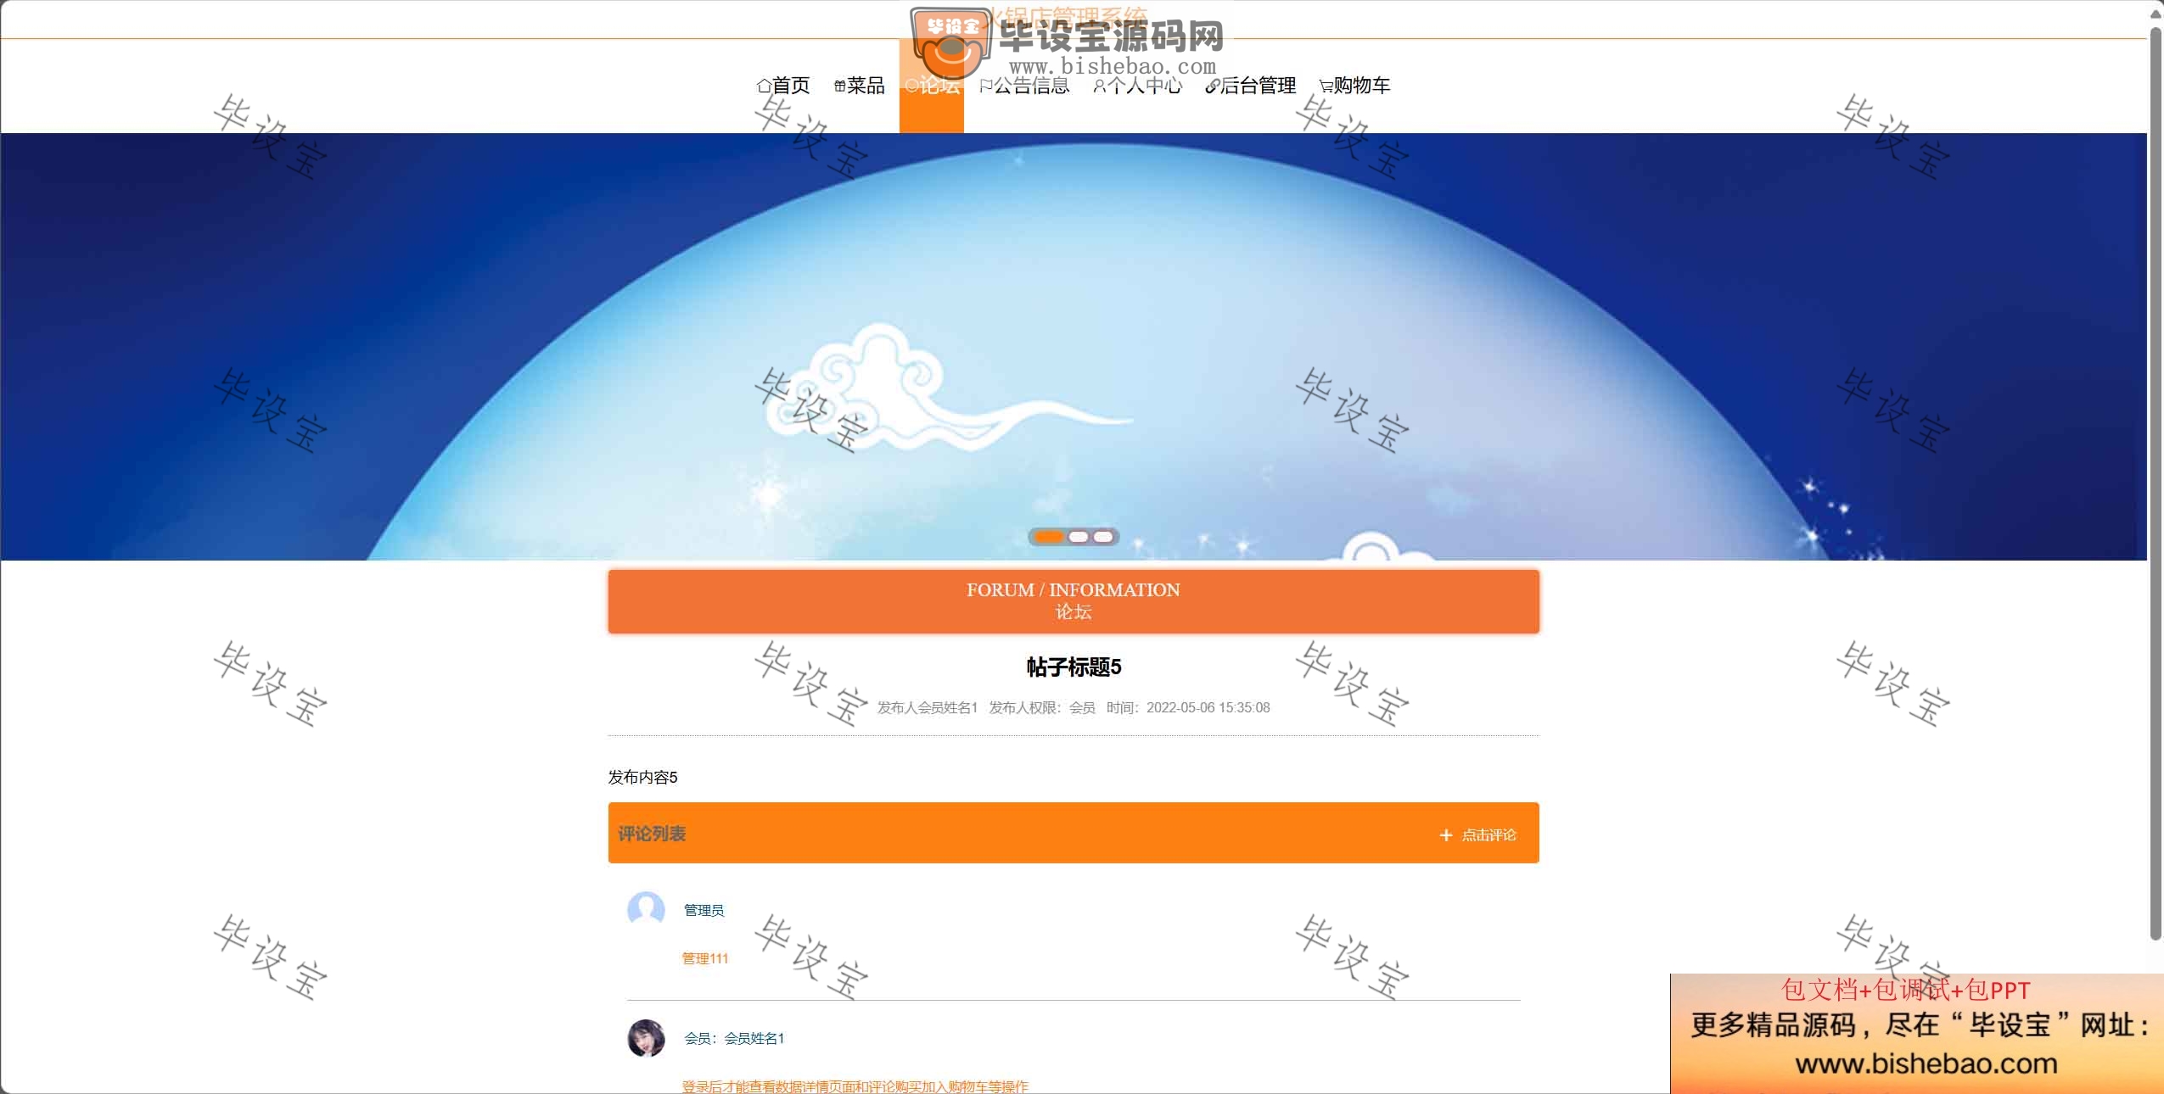
Task: Select the second carousel indicator dot
Action: click(x=1079, y=537)
